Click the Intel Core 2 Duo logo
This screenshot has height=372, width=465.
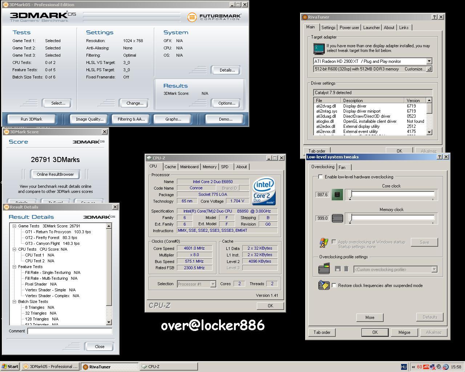coord(264,191)
